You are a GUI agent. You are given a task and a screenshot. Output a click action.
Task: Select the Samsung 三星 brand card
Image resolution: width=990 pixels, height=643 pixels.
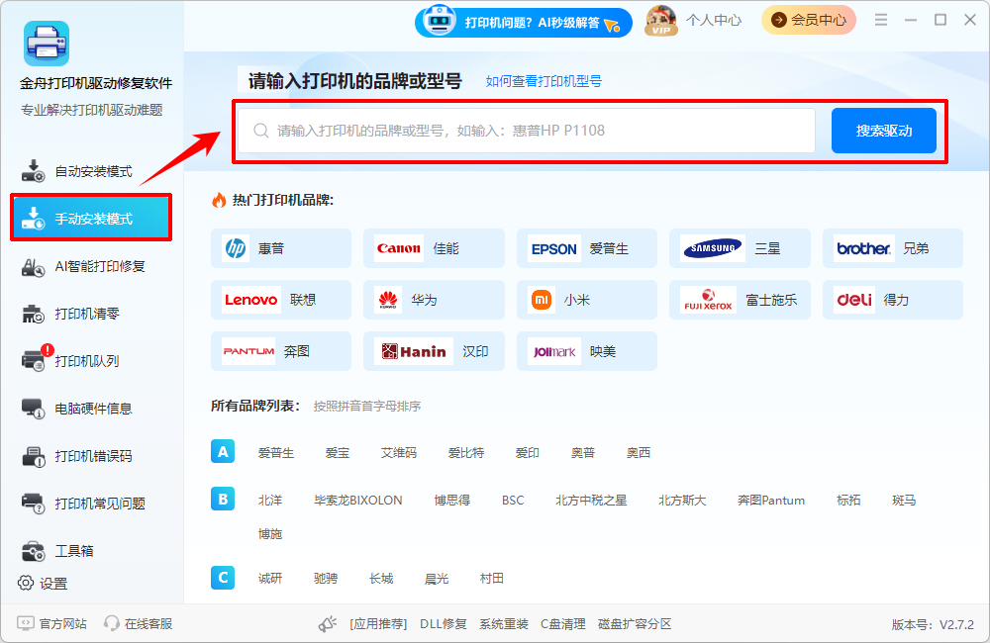740,248
